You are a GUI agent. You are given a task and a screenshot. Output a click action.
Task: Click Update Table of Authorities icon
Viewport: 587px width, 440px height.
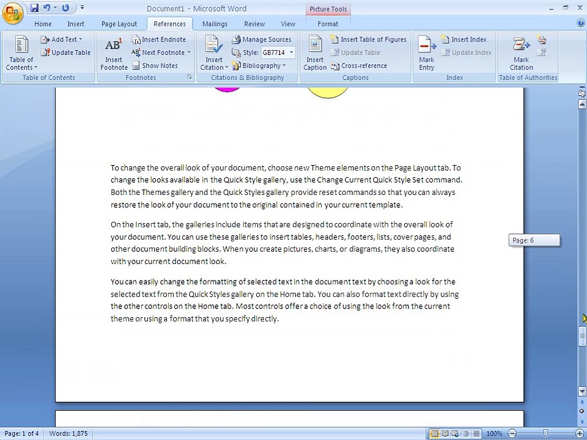point(541,53)
